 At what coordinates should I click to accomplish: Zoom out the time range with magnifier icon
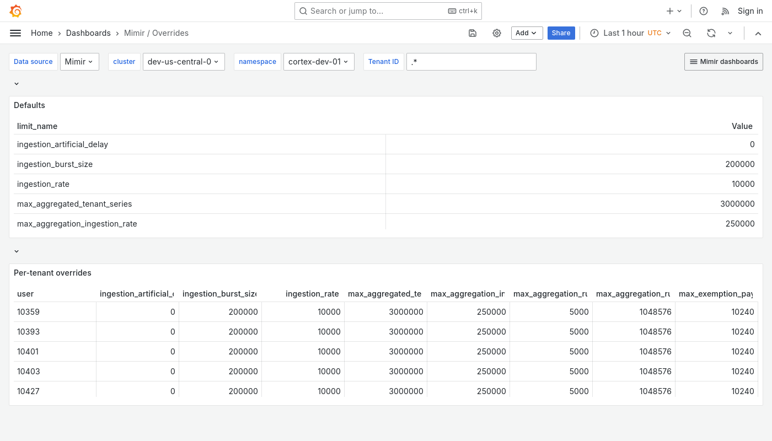coord(687,33)
